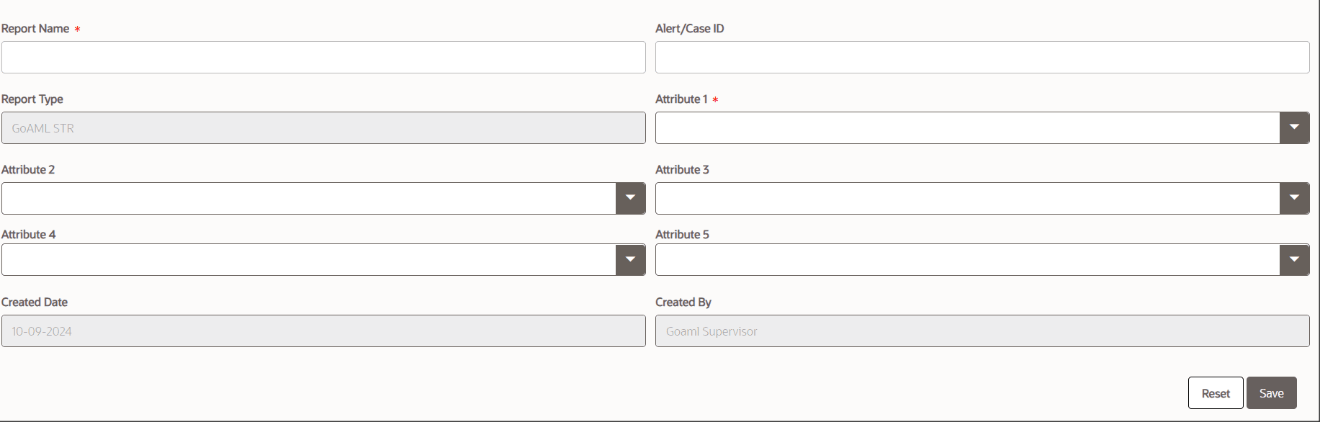Viewport: 1320px width, 422px height.
Task: Click the Alert/Case ID input field
Action: 982,57
